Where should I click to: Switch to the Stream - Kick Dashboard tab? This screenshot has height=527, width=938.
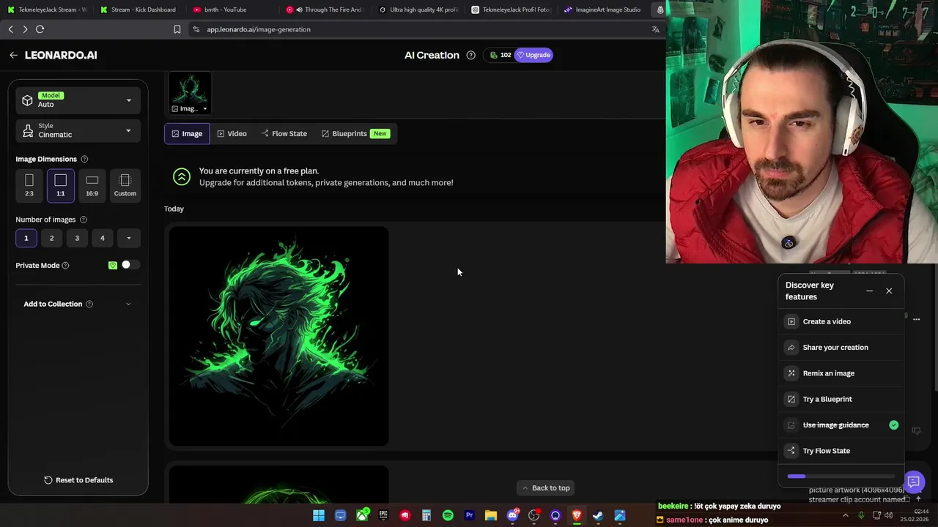coord(139,10)
